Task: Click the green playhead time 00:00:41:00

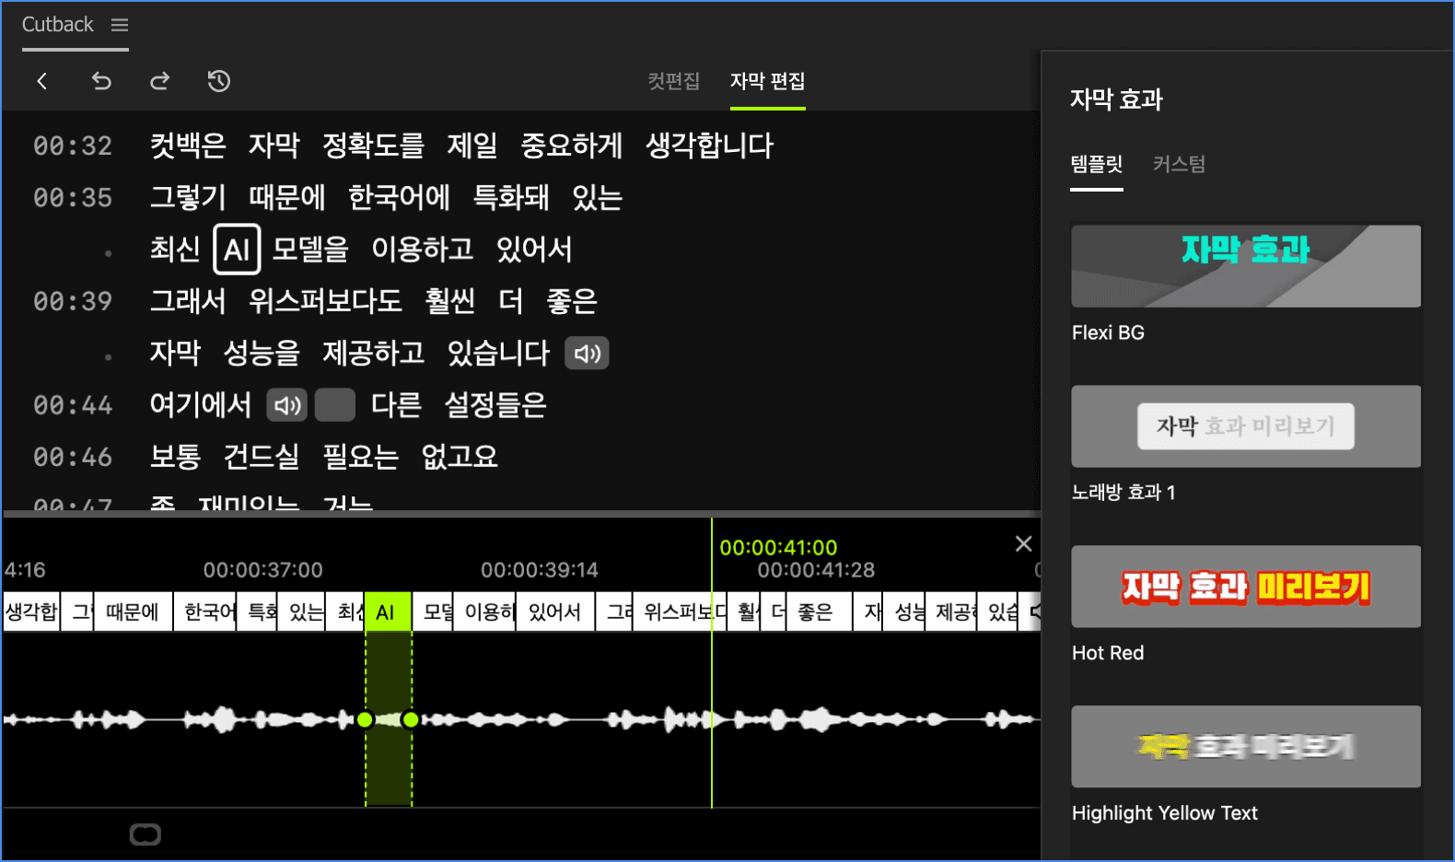Action: point(778,548)
